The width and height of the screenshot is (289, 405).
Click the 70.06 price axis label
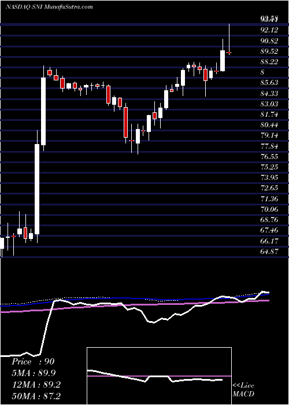click(x=269, y=209)
